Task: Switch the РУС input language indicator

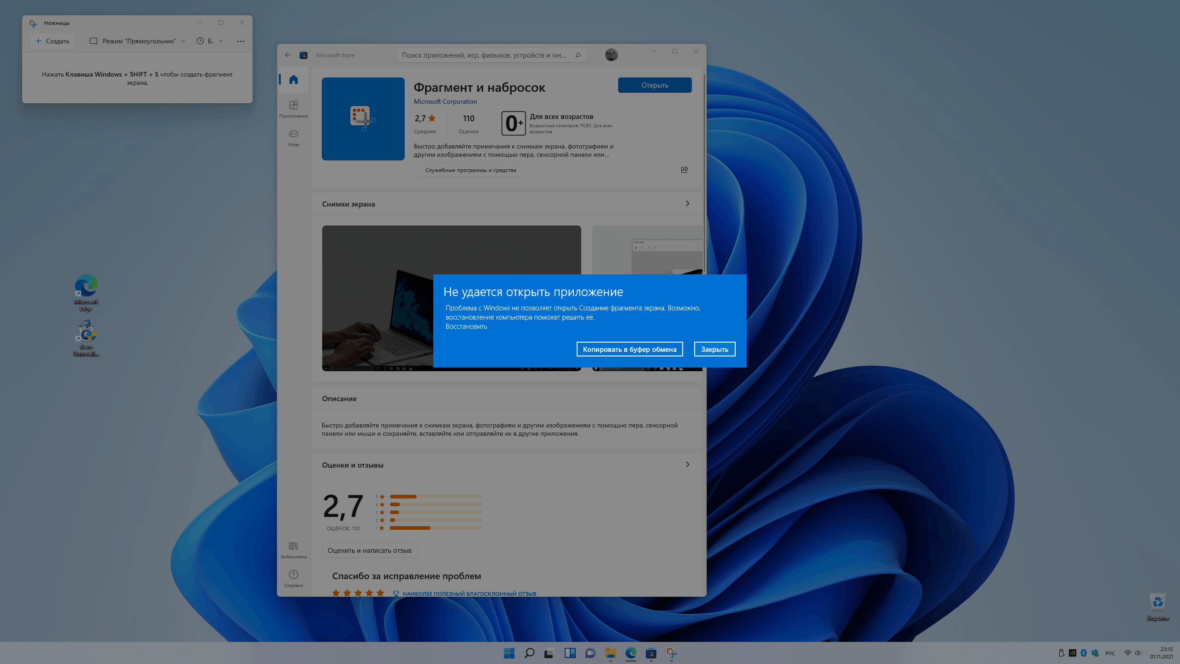Action: 1110,653
